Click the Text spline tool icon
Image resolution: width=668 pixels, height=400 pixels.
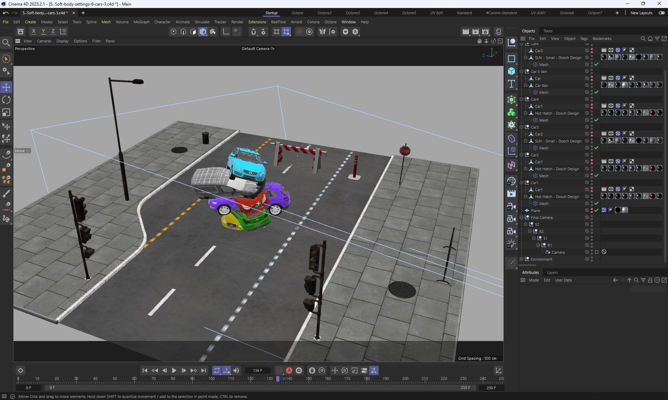pyautogui.click(x=511, y=84)
